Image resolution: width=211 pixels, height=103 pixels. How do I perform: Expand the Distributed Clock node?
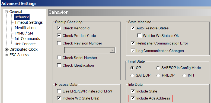[x=6, y=50]
